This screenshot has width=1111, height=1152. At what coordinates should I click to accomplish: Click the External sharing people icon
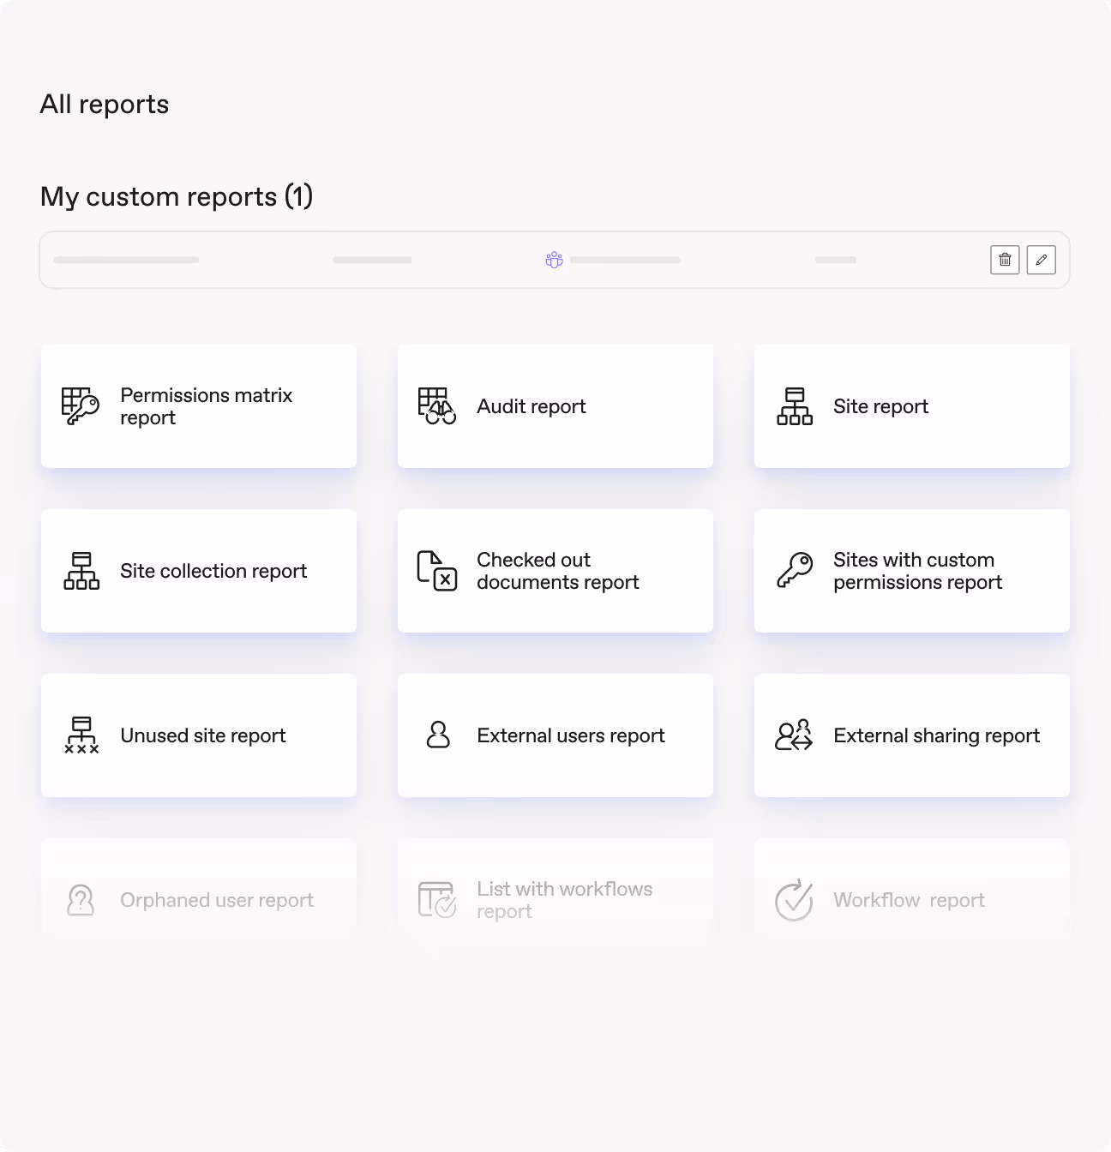(794, 735)
